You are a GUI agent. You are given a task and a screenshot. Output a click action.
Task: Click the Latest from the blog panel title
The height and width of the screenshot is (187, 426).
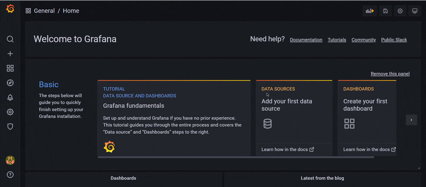[x=322, y=178]
